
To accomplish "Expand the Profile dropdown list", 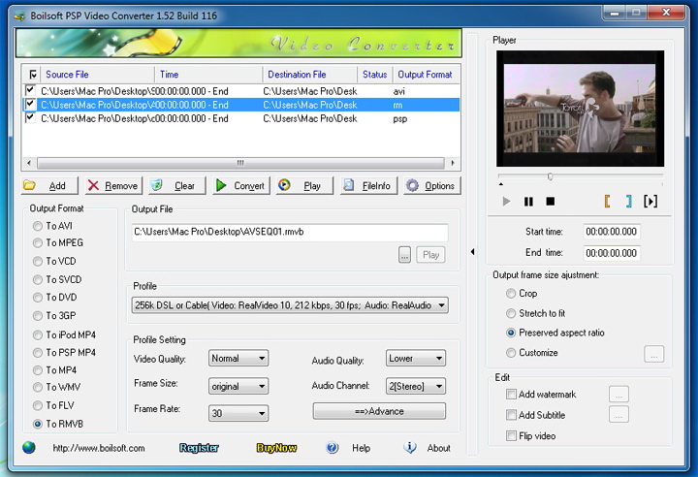I will (x=441, y=305).
